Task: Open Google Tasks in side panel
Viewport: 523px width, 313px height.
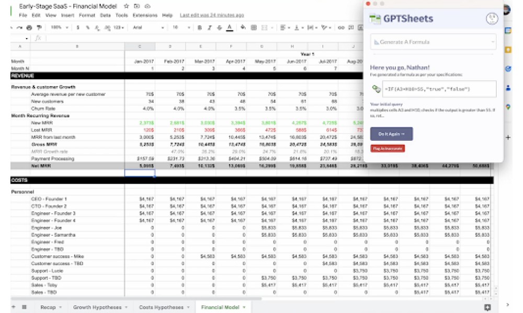Action: [508, 69]
